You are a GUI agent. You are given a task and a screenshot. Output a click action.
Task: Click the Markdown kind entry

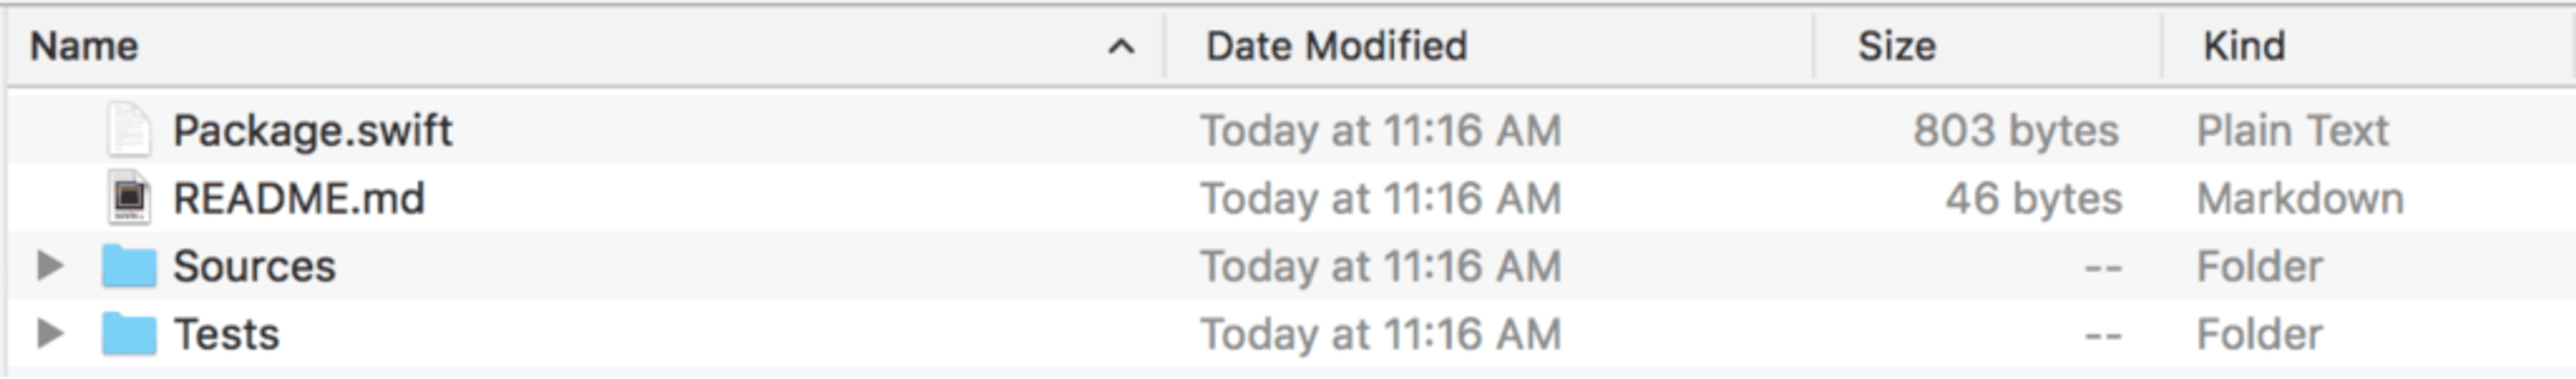[2300, 198]
